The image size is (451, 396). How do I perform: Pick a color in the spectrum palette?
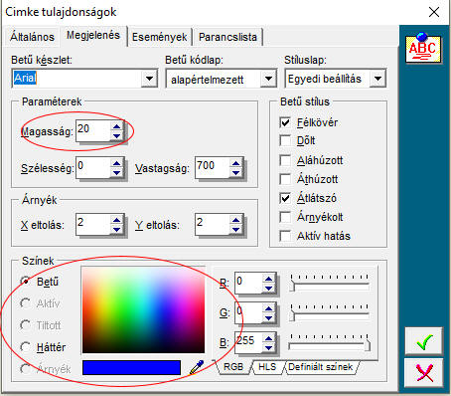tap(143, 309)
